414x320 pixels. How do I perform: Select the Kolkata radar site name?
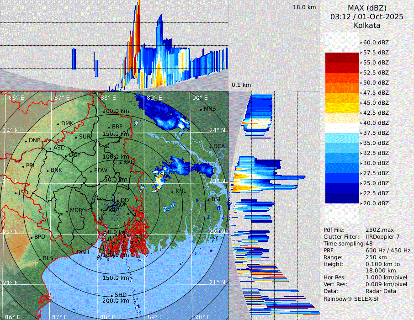[366, 25]
